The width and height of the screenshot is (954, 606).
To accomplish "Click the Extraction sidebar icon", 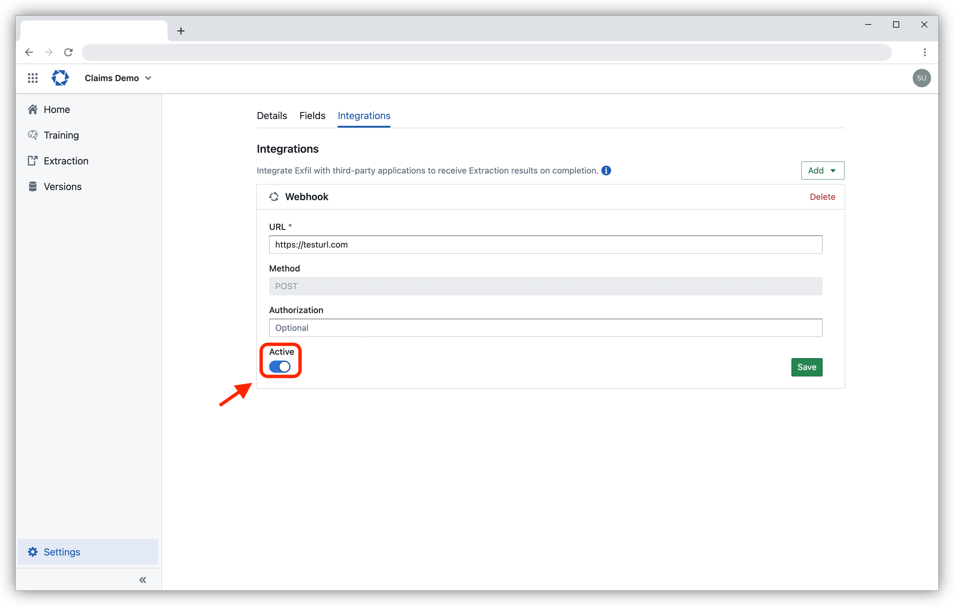I will (x=33, y=161).
